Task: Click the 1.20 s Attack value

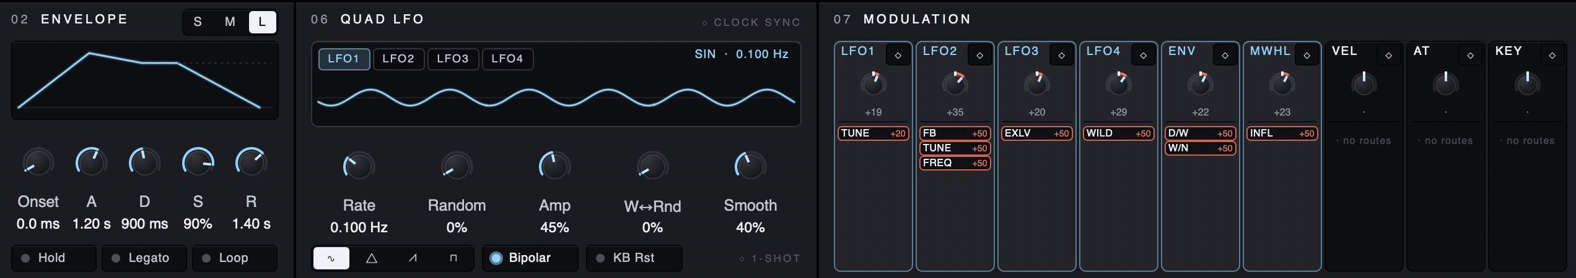Action: point(92,224)
